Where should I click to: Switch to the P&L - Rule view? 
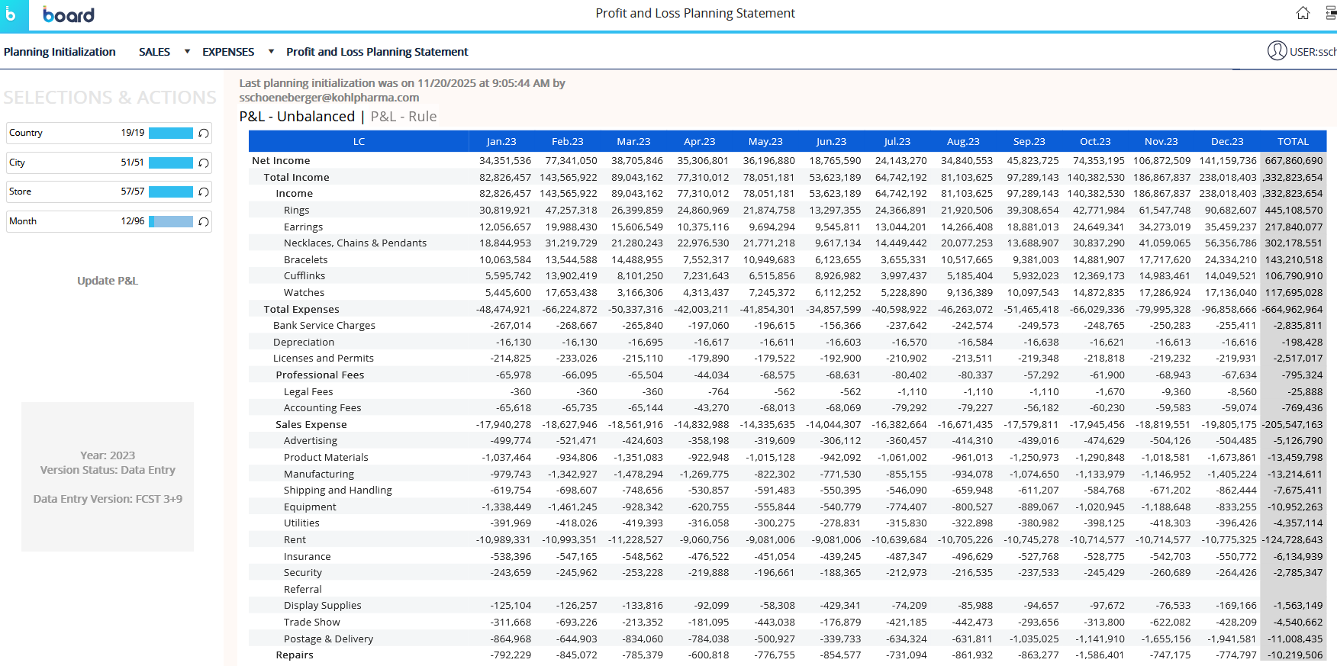pyautogui.click(x=404, y=117)
